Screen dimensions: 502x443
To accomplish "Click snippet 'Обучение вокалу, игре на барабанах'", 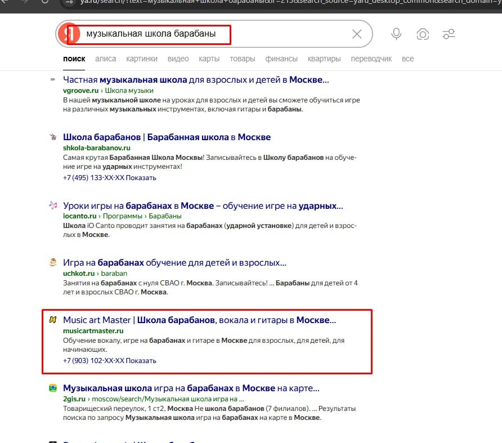I will click(204, 345).
